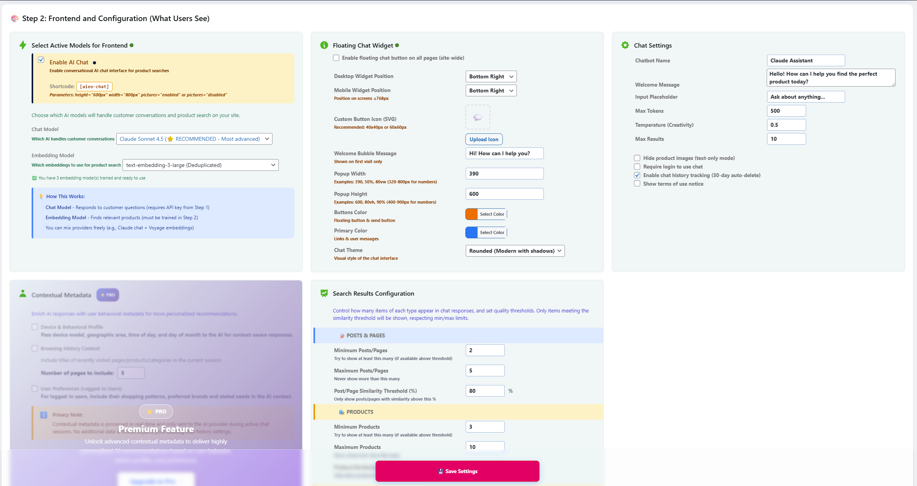Click the speech bubble custom icon preview
The width and height of the screenshot is (917, 486).
pyautogui.click(x=477, y=117)
